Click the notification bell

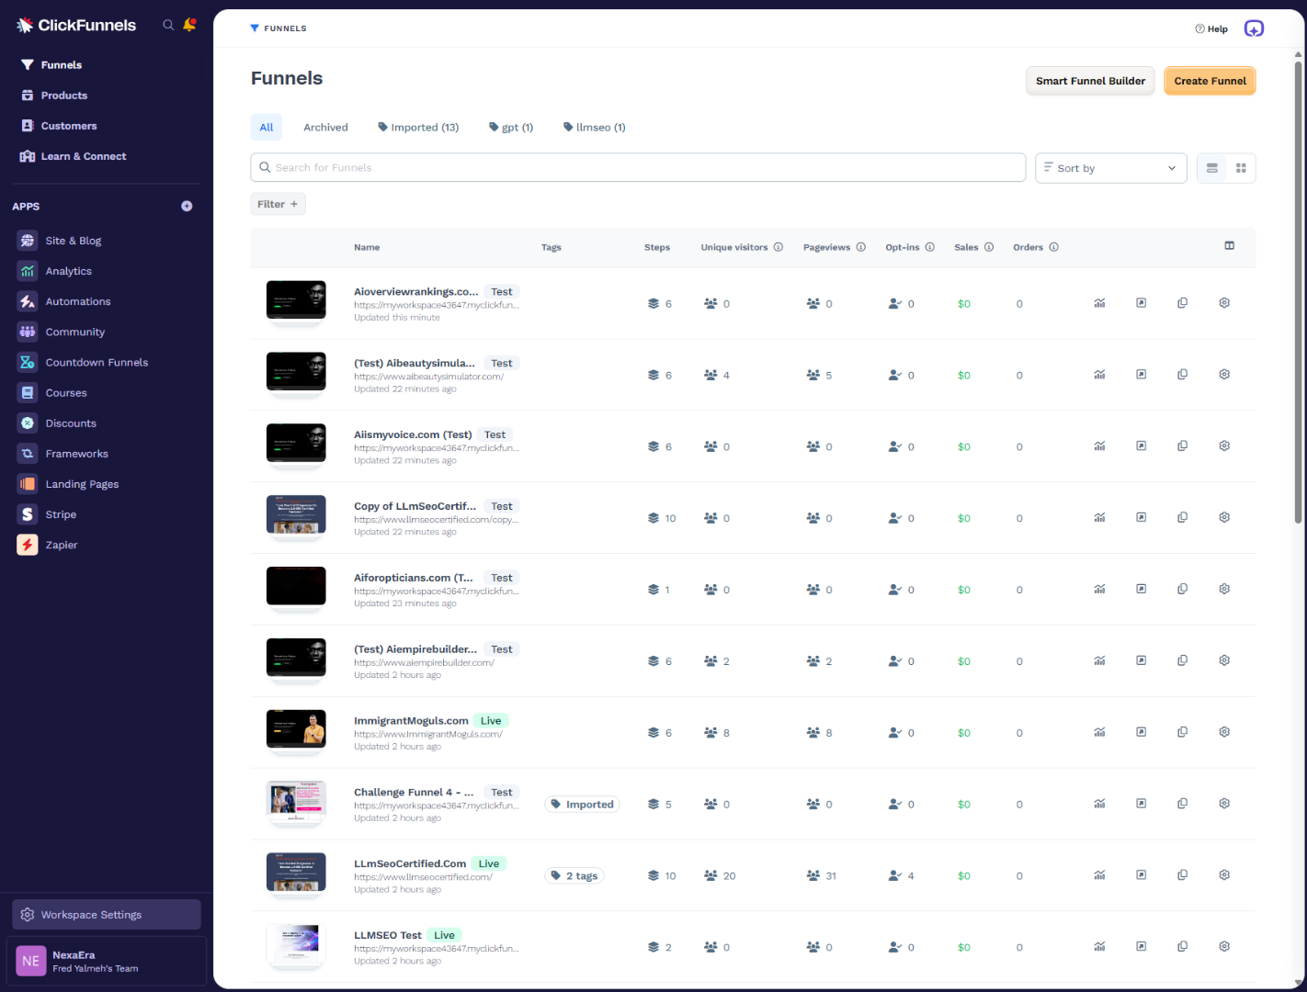[189, 25]
